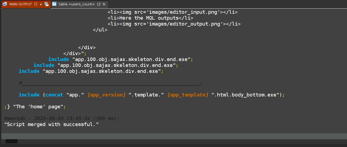Open the table <users_count> tab

(x=77, y=4)
